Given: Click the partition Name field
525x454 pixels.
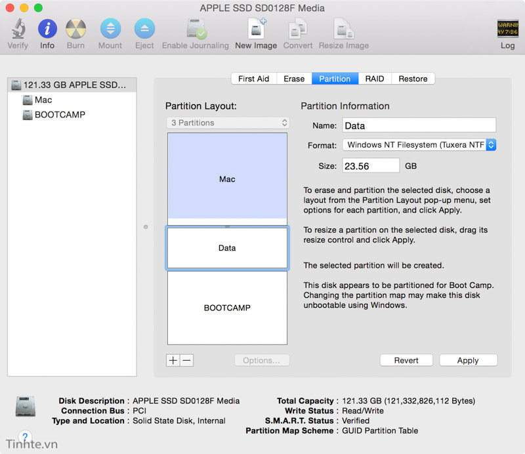Looking at the screenshot, I should click(x=419, y=125).
